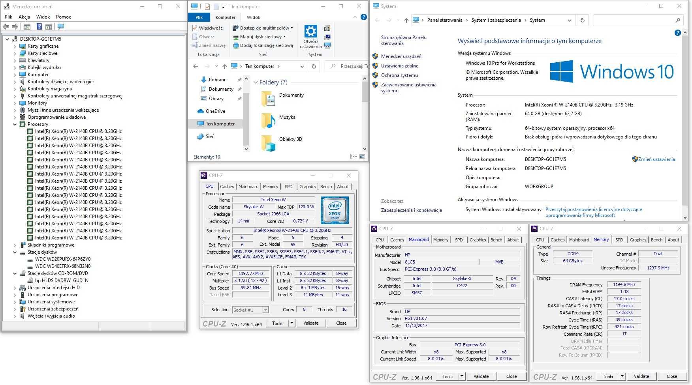692x385 pixels.
Task: Refresh the System control panel window
Action: [582, 20]
